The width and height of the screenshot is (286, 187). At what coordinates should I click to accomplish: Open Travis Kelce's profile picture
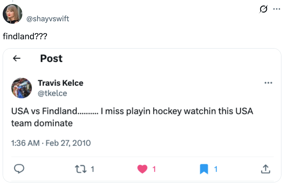(22, 88)
